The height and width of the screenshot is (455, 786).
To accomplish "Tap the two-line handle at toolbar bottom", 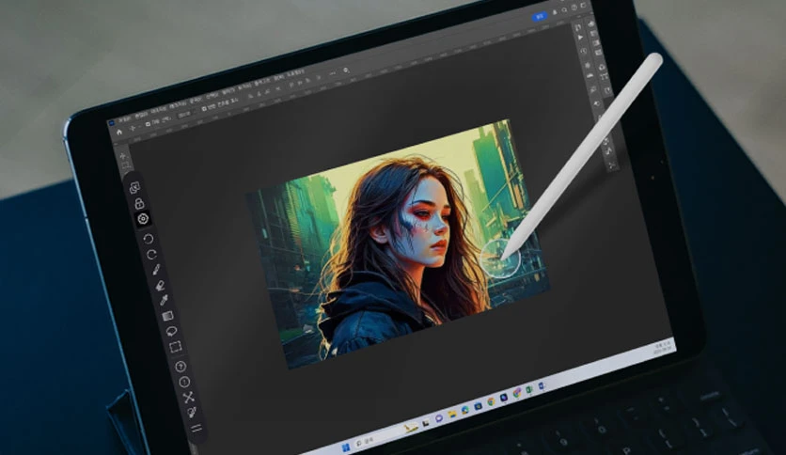I will pos(196,429).
